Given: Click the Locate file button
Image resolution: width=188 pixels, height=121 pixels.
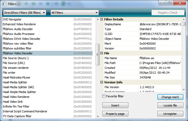Looking at the screenshot, I should pos(170,105).
